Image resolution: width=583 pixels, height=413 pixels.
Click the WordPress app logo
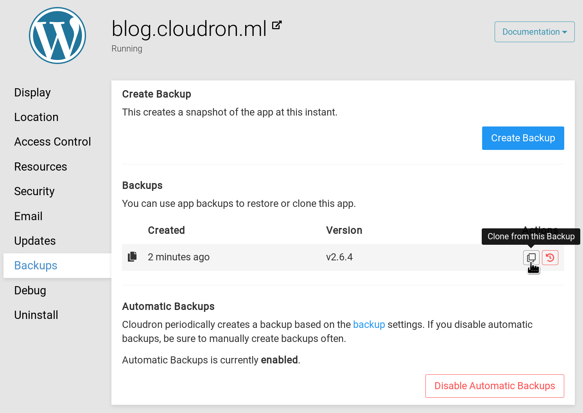pyautogui.click(x=57, y=36)
